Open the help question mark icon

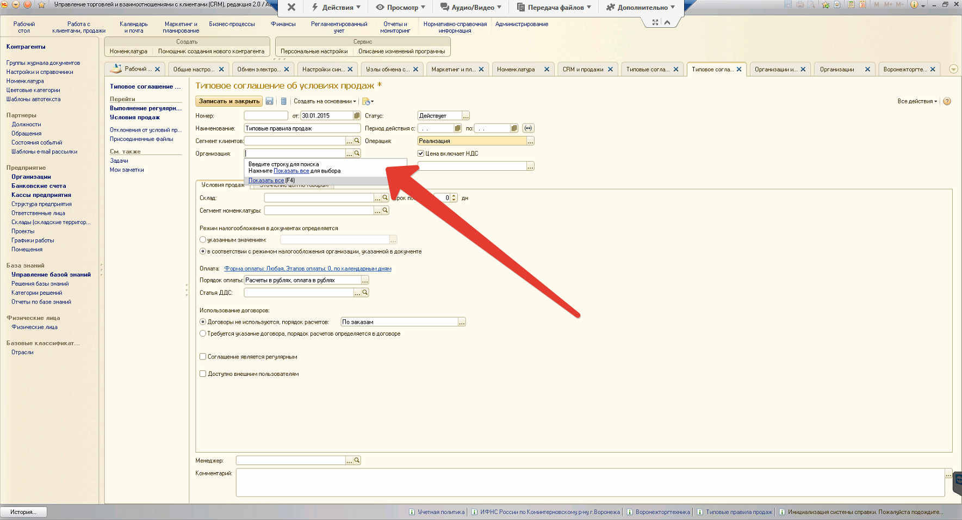pos(947,101)
